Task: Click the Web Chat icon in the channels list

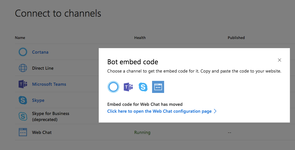Action: 23,132
